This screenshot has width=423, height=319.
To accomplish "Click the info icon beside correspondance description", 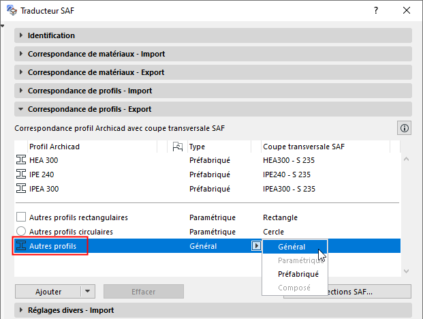I will (x=404, y=128).
